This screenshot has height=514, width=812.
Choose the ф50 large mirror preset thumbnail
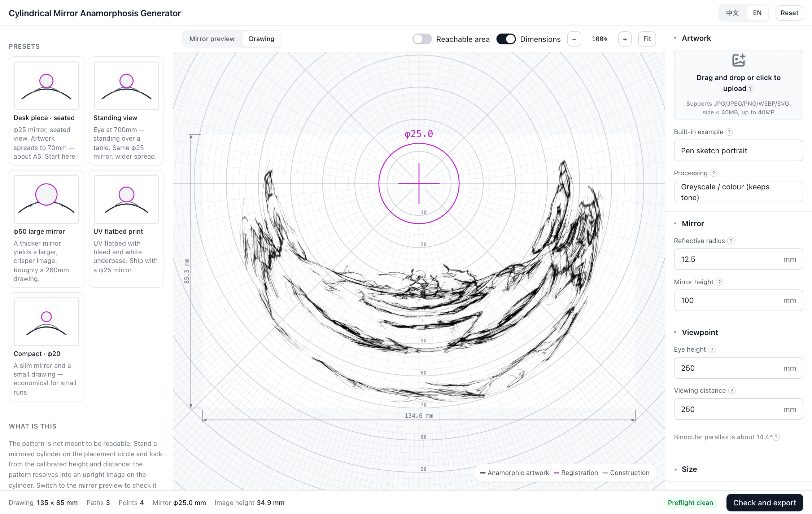pyautogui.click(x=46, y=199)
